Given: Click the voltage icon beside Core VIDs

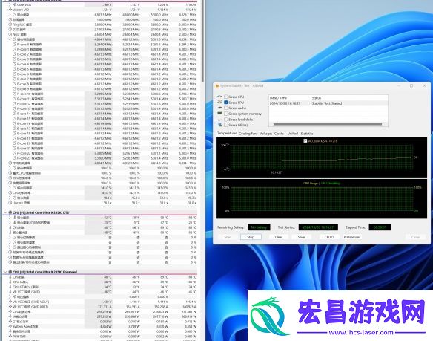Looking at the screenshot, I should [14, 4].
